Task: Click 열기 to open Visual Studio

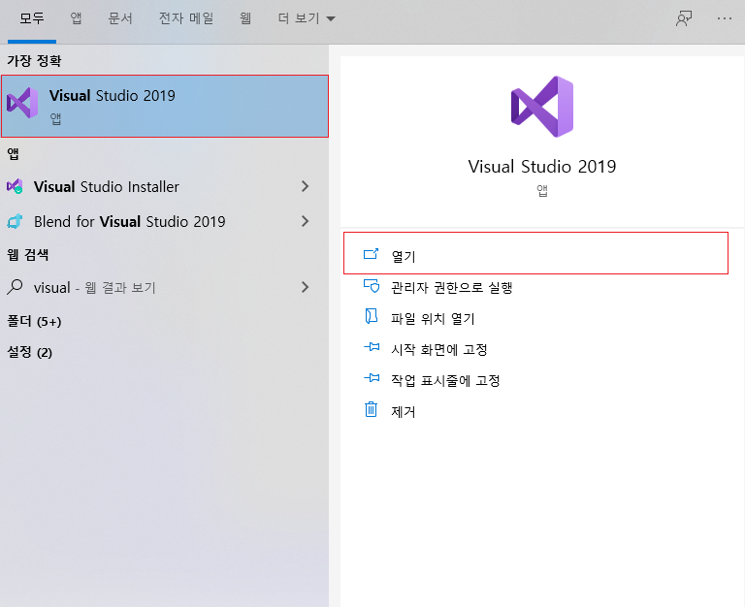Action: (x=535, y=253)
